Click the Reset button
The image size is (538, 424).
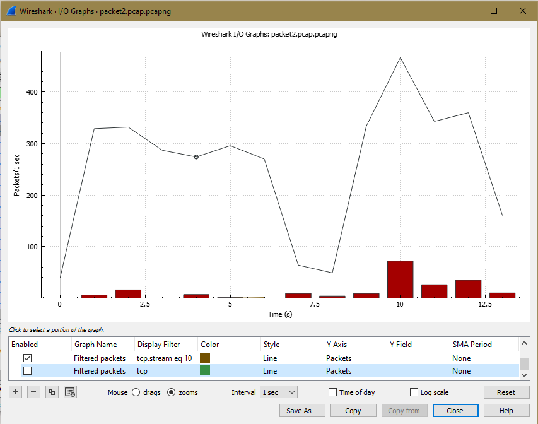point(506,392)
